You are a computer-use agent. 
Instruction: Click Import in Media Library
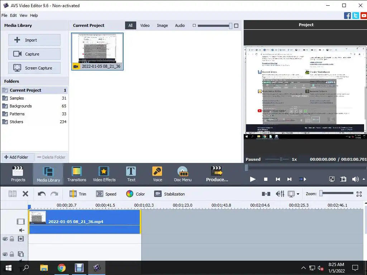pyautogui.click(x=34, y=40)
